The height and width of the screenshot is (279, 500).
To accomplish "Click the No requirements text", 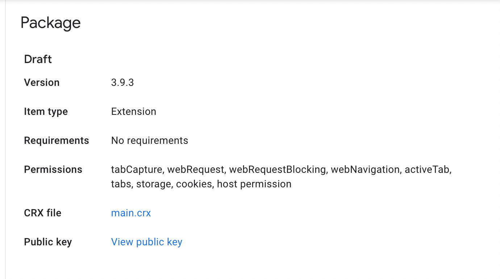I will [x=150, y=141].
